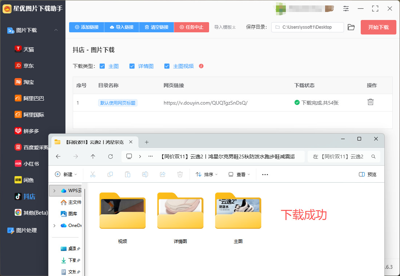Open the 排序 sort dropdown
The image size is (400, 276).
[x=207, y=174]
